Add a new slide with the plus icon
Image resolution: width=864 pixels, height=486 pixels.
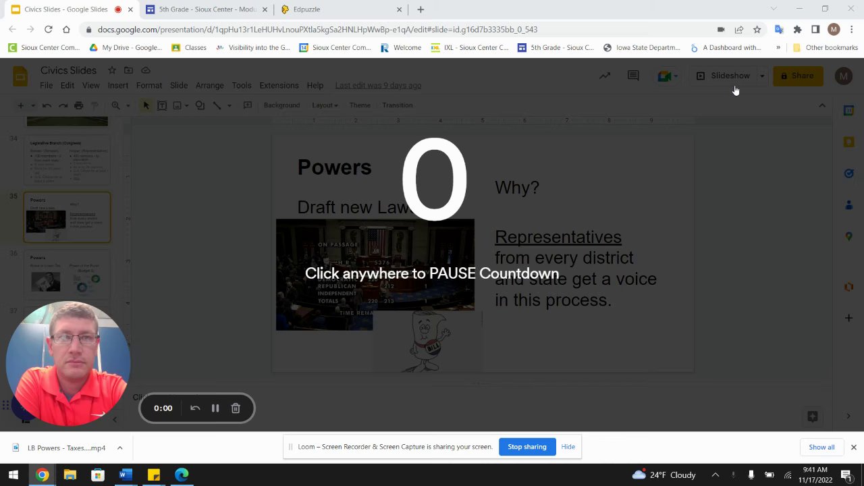[x=20, y=105]
